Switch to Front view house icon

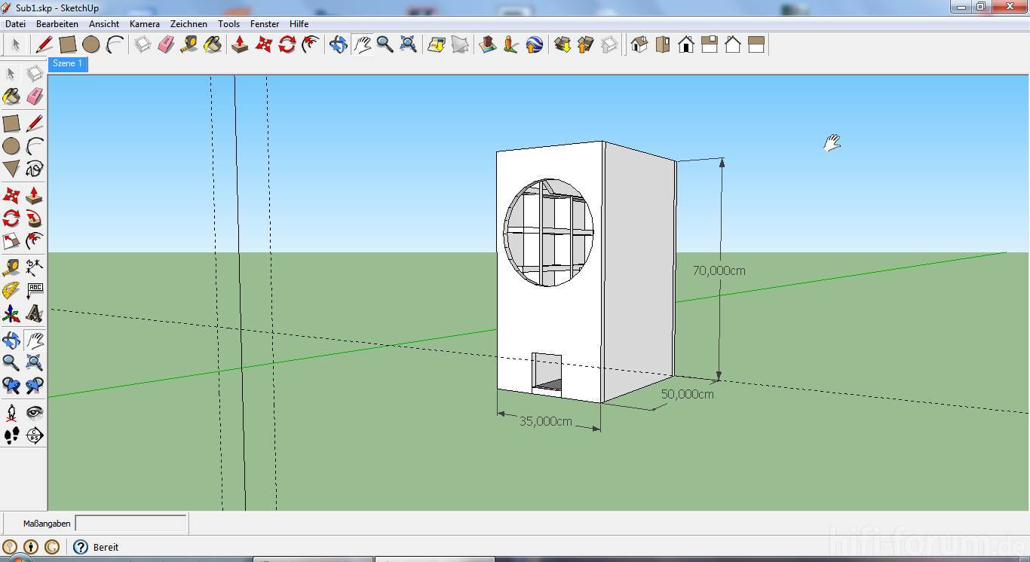(686, 45)
